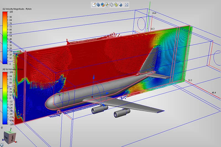
Task: Click the "16.3" dimension label
Action: 152,29
